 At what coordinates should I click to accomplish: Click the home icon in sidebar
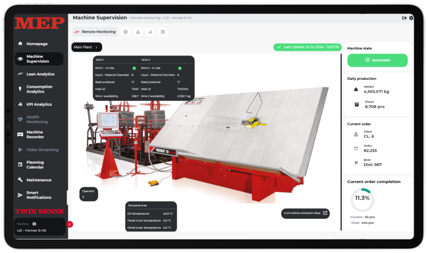20,43
